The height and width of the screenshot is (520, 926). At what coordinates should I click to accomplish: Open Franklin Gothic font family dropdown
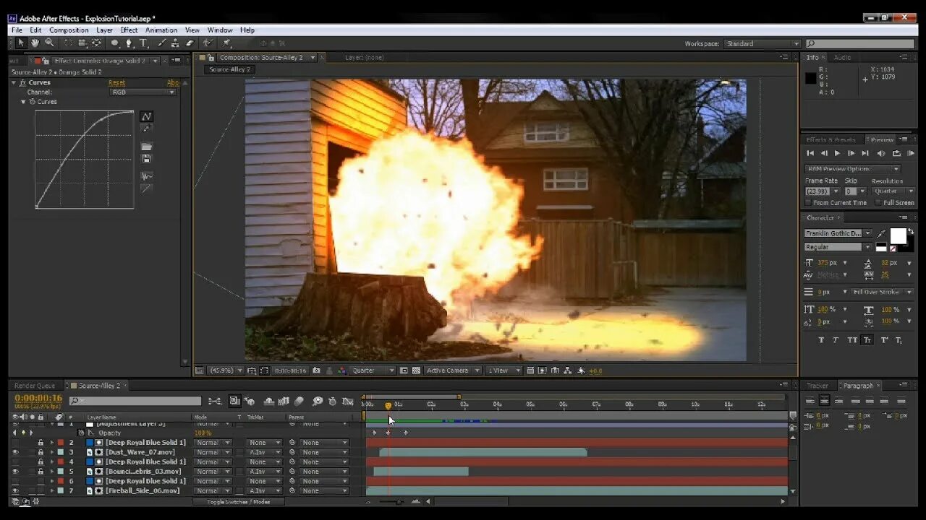click(x=838, y=233)
